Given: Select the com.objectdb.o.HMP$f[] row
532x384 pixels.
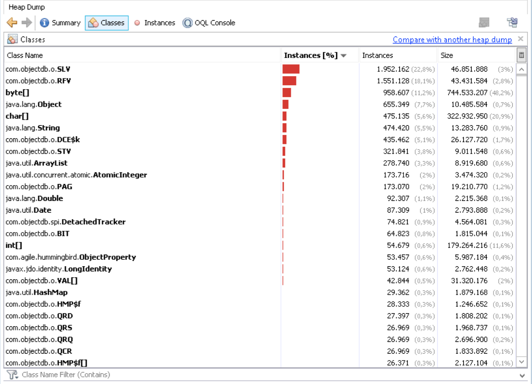Looking at the screenshot, I should 260,363.
